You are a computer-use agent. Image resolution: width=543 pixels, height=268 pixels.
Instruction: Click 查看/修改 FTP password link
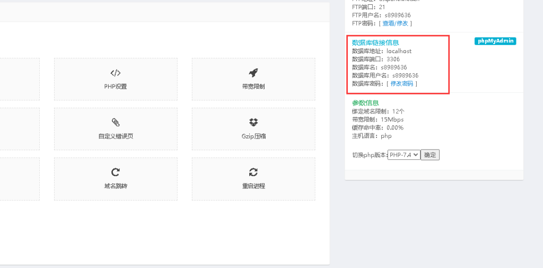coord(395,23)
